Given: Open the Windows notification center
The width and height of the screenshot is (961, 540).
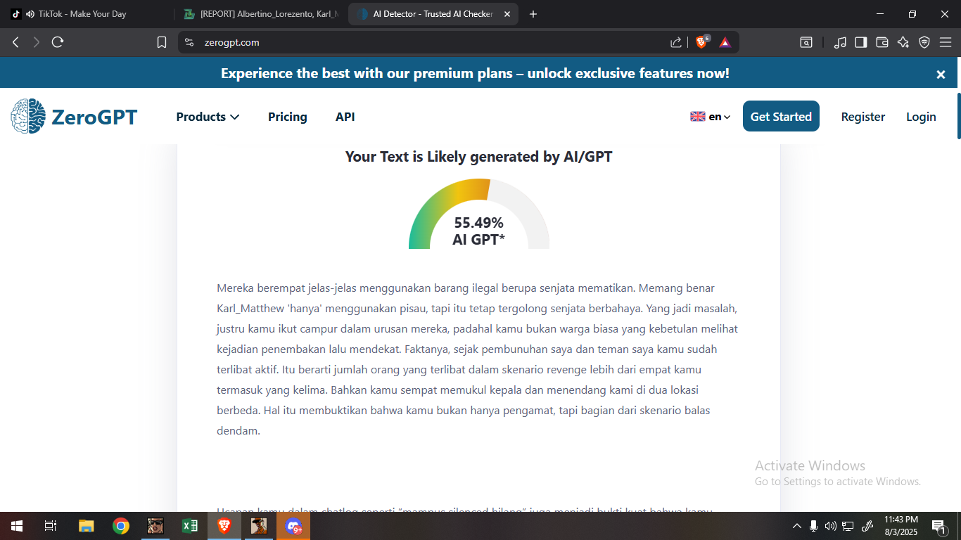Looking at the screenshot, I should [938, 526].
